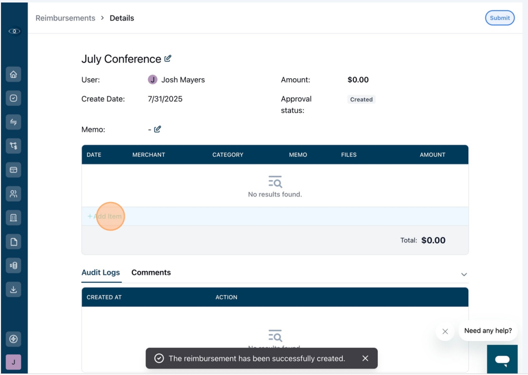Click the FILES column header

348,155
